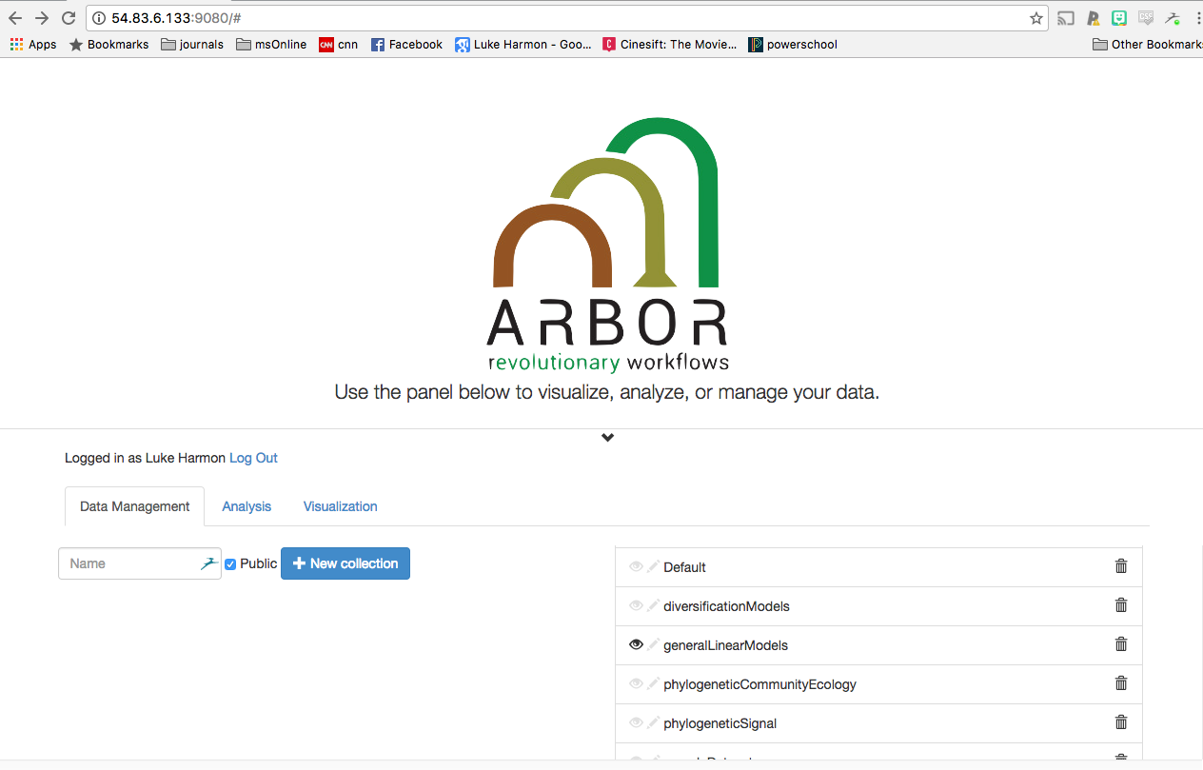Screen dimensions: 1203x770
Task: Open the powerschool bookmark
Action: 793,44
